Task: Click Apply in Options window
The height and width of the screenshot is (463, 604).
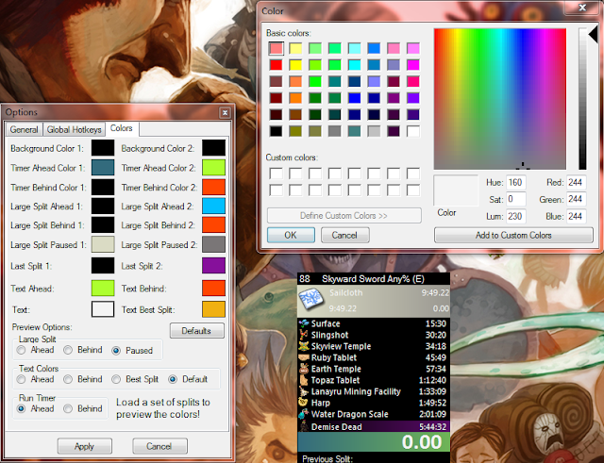Action: click(85, 446)
